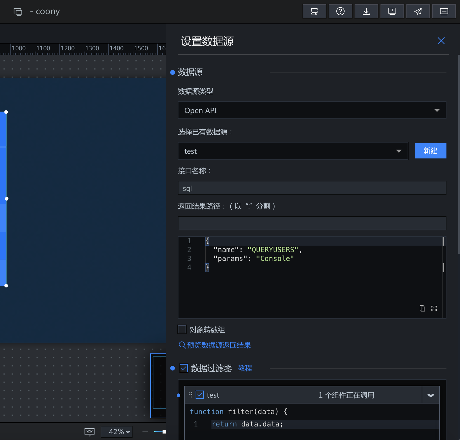Open the test existing data source dropdown
This screenshot has width=460, height=440.
[x=293, y=151]
